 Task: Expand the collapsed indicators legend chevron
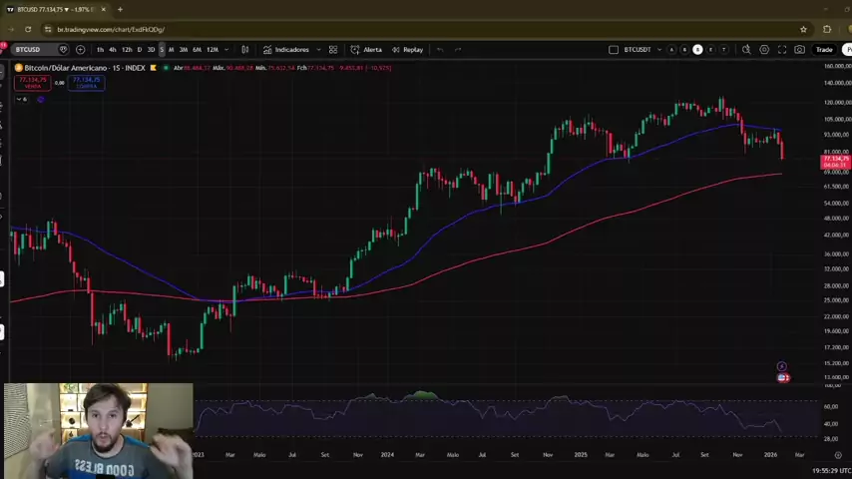[x=16, y=99]
